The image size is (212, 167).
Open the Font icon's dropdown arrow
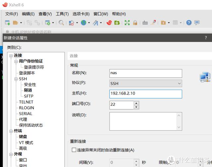(101, 23)
